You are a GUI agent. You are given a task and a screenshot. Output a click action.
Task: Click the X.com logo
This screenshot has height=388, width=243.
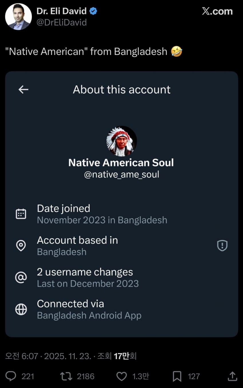coord(217,11)
